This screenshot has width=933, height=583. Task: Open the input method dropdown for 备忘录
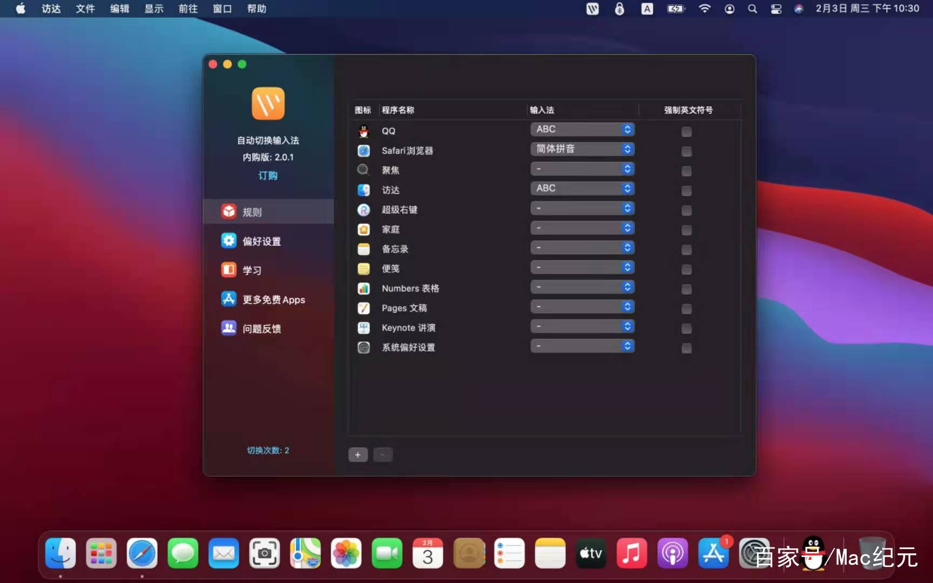click(582, 247)
